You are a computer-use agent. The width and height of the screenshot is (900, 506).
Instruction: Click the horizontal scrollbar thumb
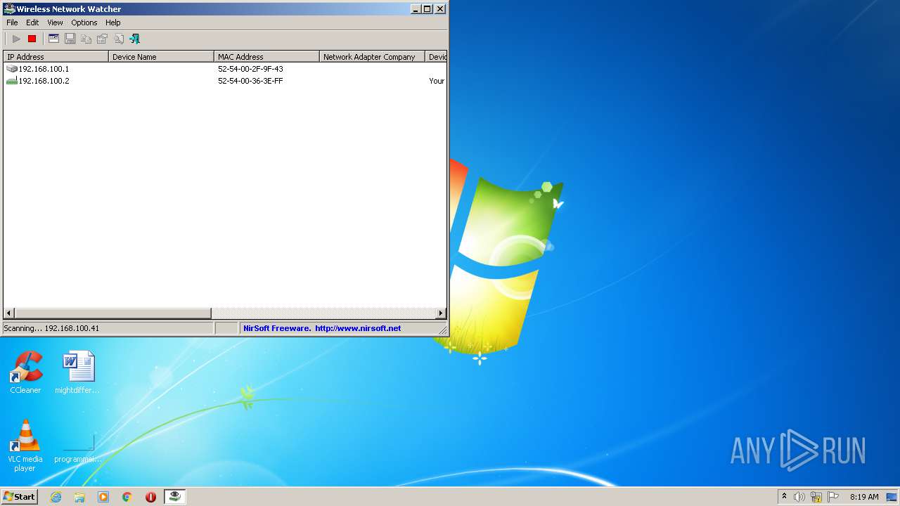(112, 313)
